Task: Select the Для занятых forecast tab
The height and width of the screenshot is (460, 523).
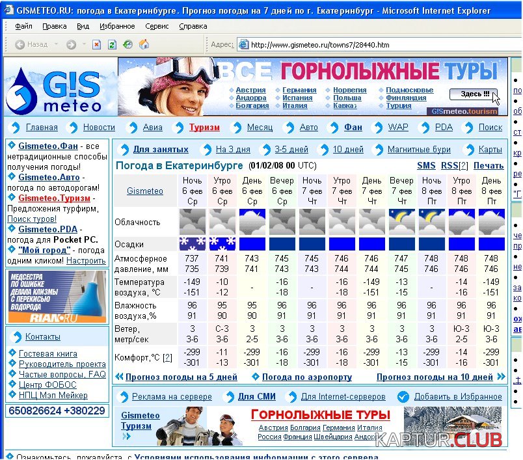Action: click(161, 150)
